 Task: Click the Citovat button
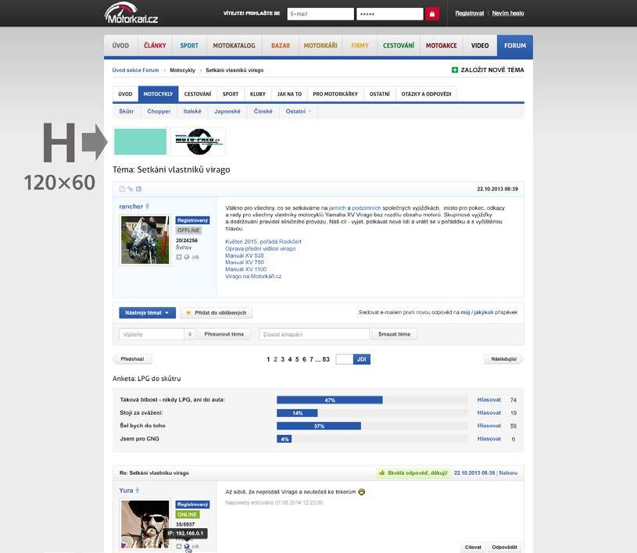[x=473, y=547]
